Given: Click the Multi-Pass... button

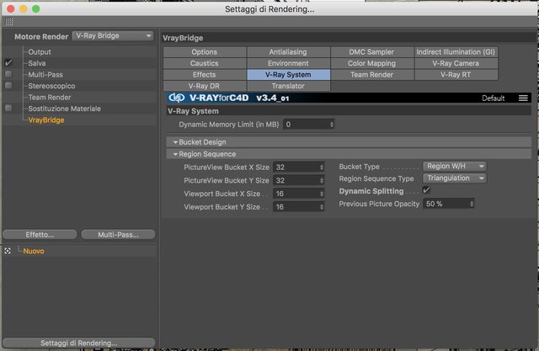Looking at the screenshot, I should pyautogui.click(x=118, y=235).
